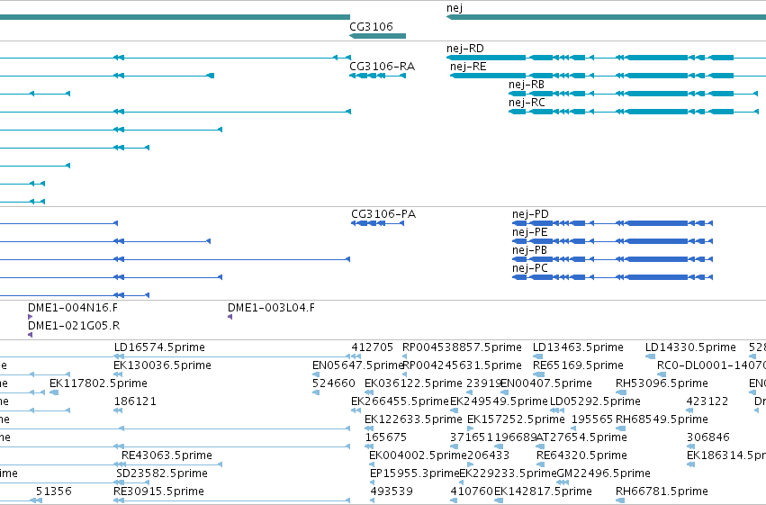This screenshot has height=505, width=766.
Task: Select the RH53096.5prime label
Action: (x=662, y=383)
